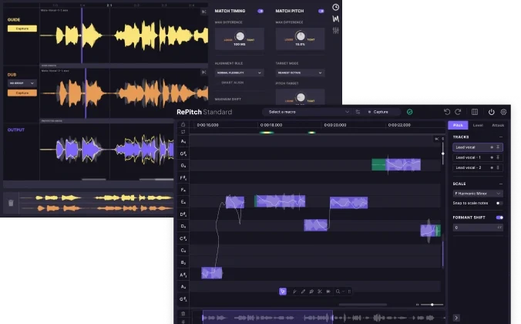Toggle Smart Align checkbox
Viewport: 521px width, 324px height.
(x=218, y=83)
